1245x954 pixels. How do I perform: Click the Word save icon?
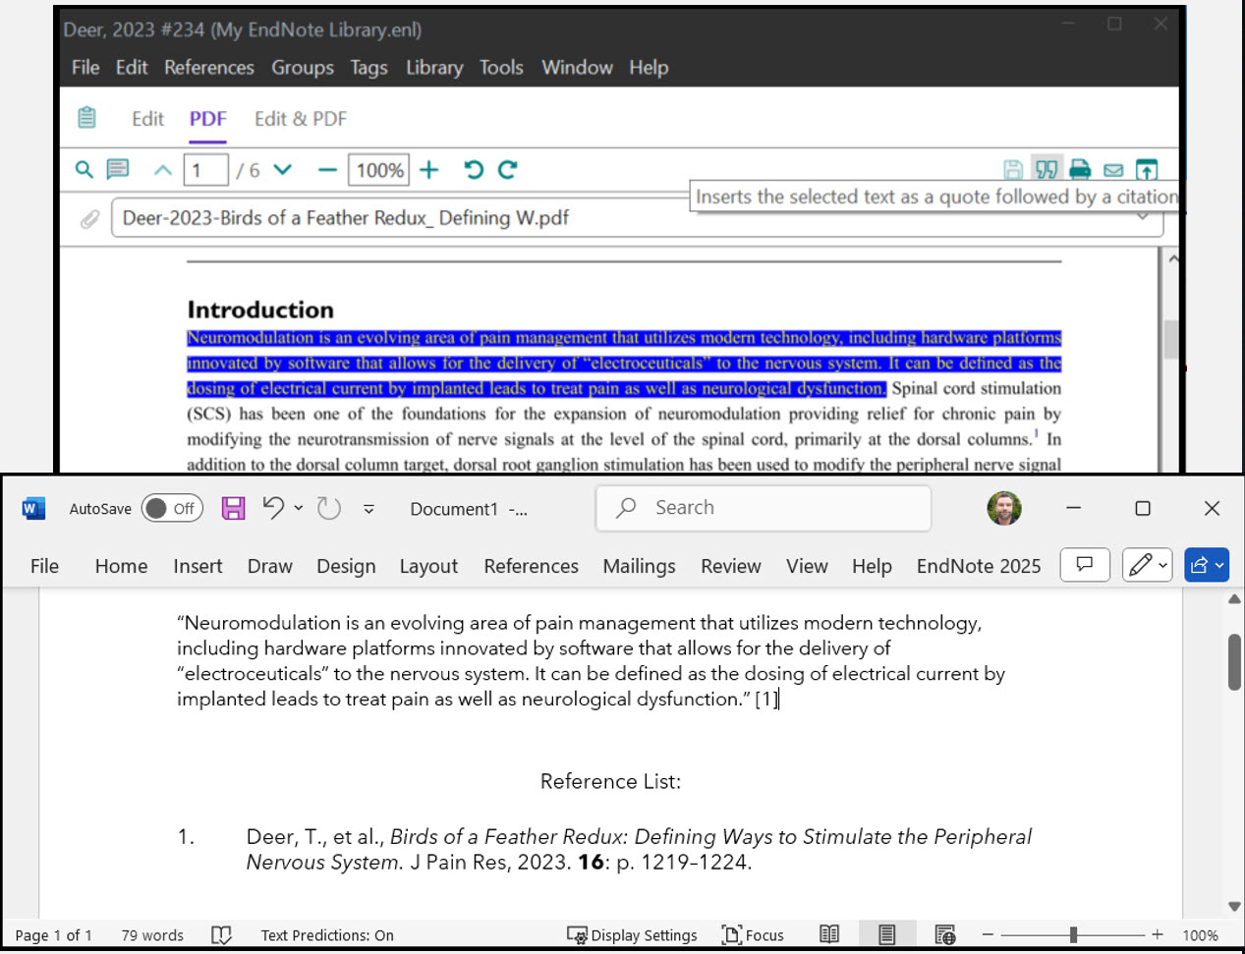pos(233,508)
